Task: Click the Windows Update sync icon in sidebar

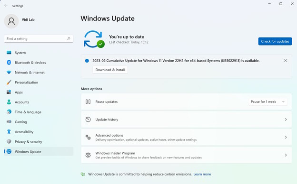Action: pos(9,151)
